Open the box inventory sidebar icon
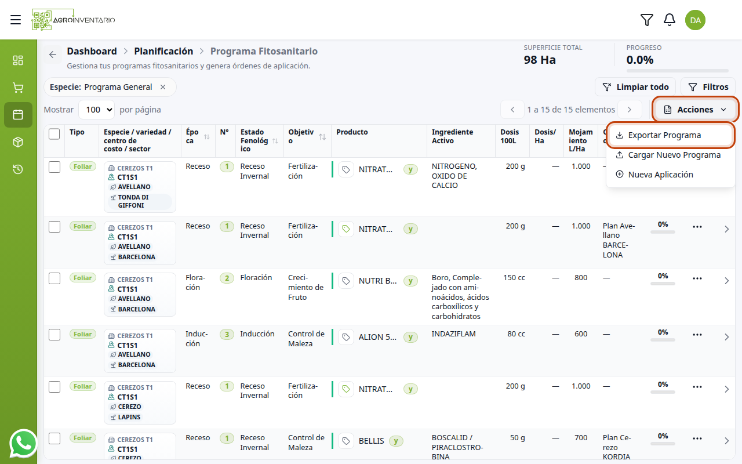The height and width of the screenshot is (464, 742). coord(18,142)
